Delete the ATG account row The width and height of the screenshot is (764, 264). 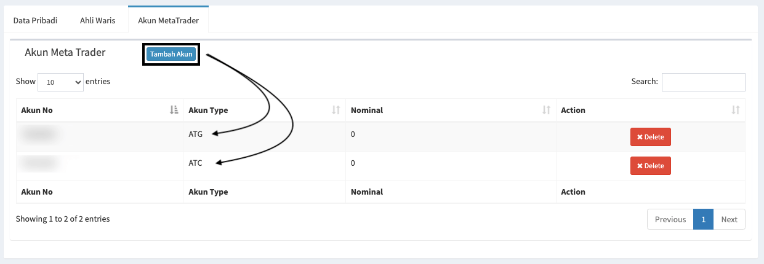pyautogui.click(x=650, y=137)
